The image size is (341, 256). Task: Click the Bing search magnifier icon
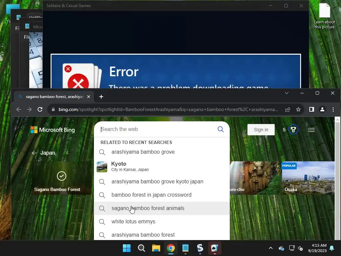click(x=220, y=129)
